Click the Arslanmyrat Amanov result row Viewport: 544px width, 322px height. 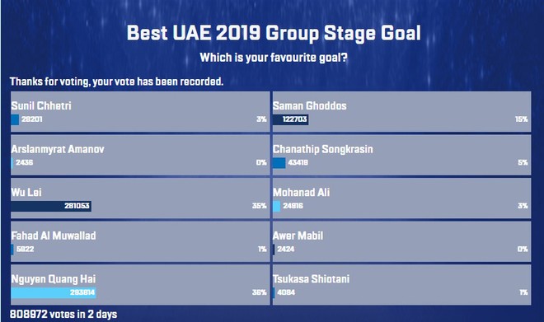click(x=140, y=155)
